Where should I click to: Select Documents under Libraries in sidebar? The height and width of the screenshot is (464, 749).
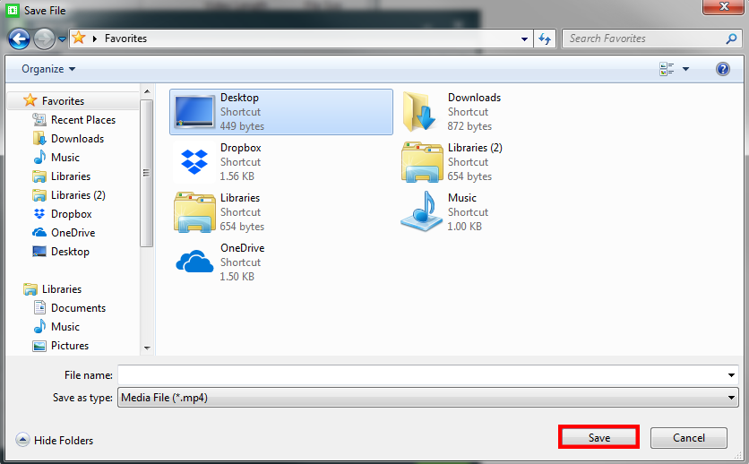(78, 308)
